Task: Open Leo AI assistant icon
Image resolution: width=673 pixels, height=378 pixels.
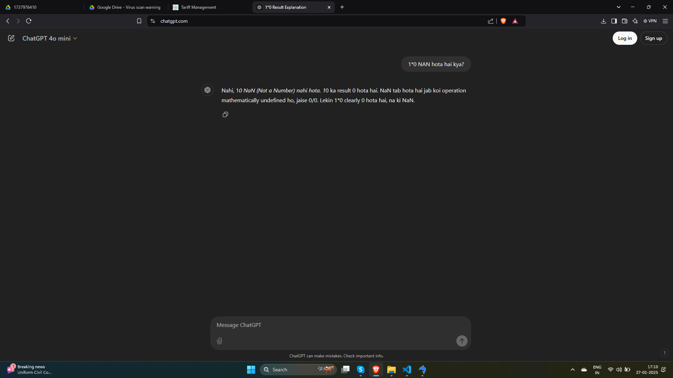Action: coord(635,21)
